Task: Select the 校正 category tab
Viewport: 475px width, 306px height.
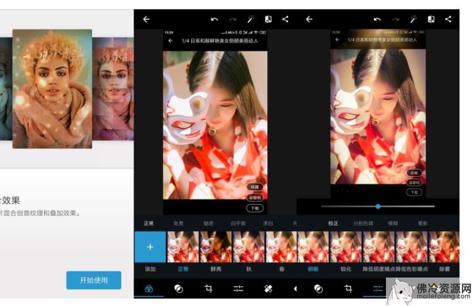Action: (333, 223)
